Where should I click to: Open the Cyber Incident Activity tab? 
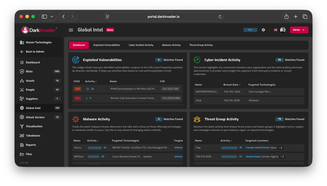pyautogui.click(x=141, y=45)
